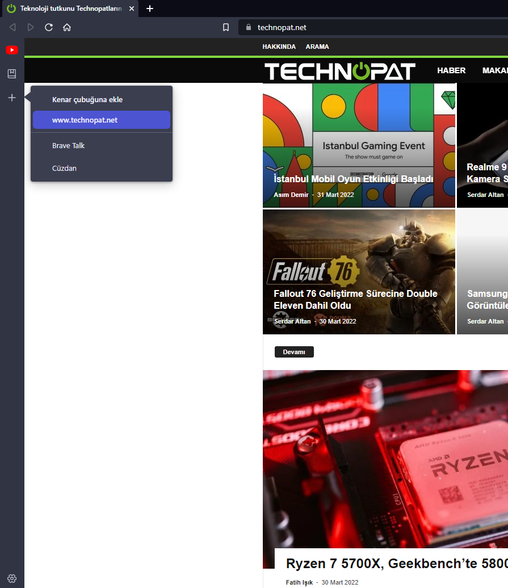Choose Cüzdan from the sidebar menu
This screenshot has height=588, width=508.
pos(102,169)
